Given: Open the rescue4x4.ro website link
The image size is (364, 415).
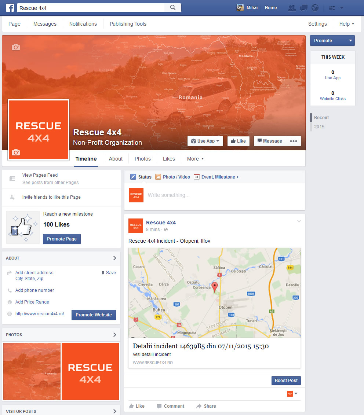Looking at the screenshot, I should point(40,313).
